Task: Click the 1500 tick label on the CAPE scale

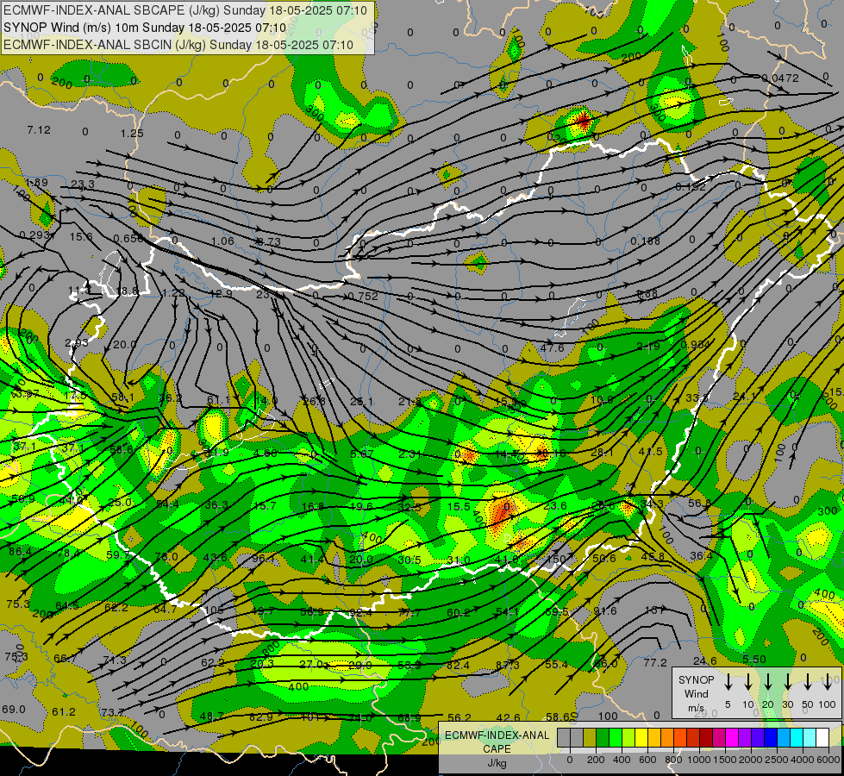Action: click(725, 760)
